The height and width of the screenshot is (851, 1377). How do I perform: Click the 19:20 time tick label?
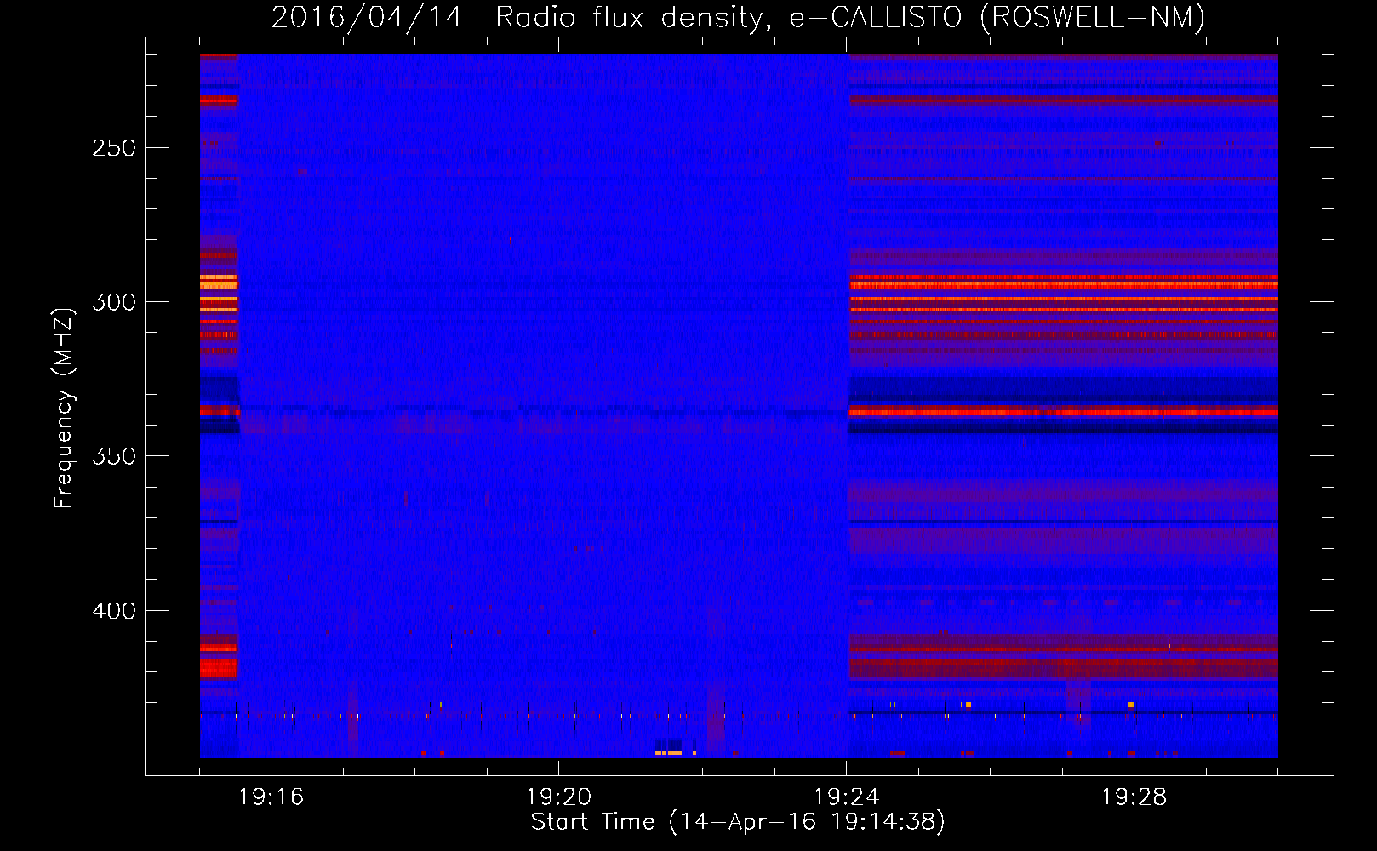558,797
